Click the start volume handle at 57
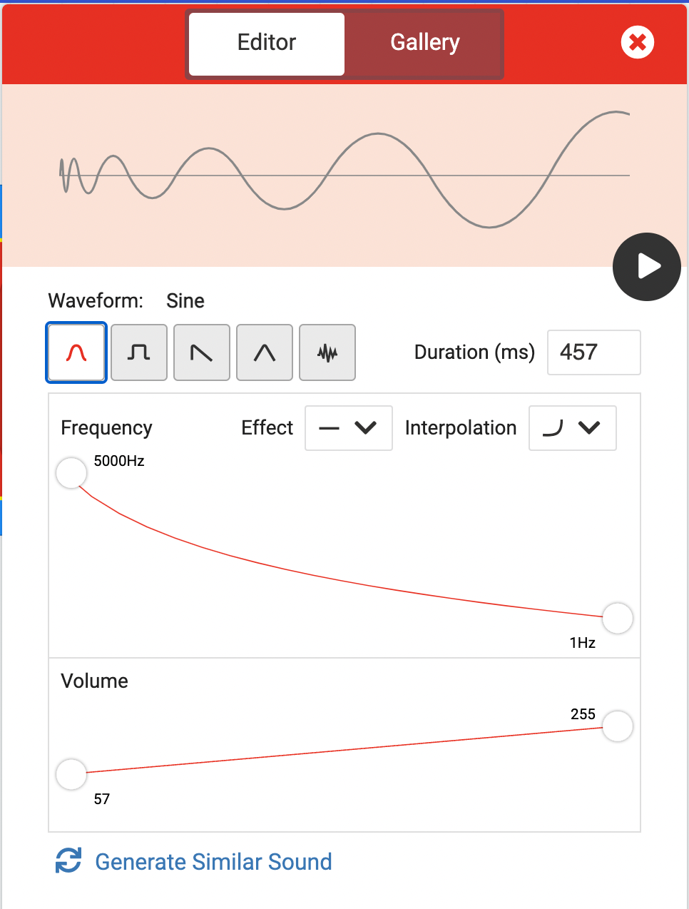The image size is (689, 909). point(71,774)
